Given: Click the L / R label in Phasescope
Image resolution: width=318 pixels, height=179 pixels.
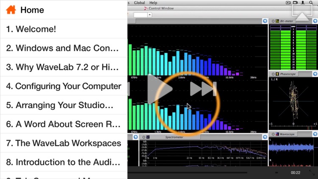Looking at the screenshot, I should click(x=274, y=79).
